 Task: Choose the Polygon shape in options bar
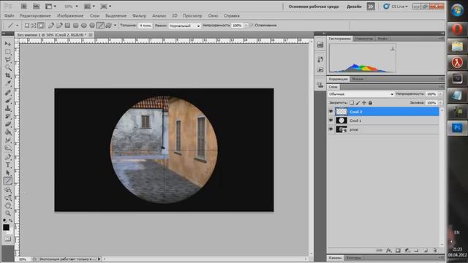pyautogui.click(x=92, y=26)
